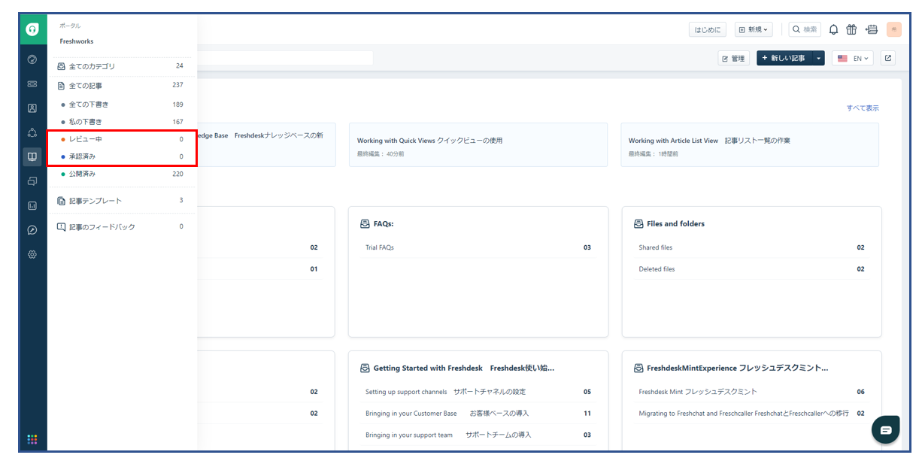Click the Getting Started with Freshdesk folder icon
Viewport: 922px width, 470px height.
click(x=365, y=368)
